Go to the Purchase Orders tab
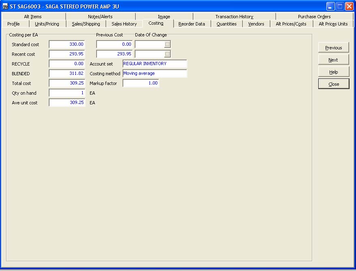 click(x=314, y=17)
